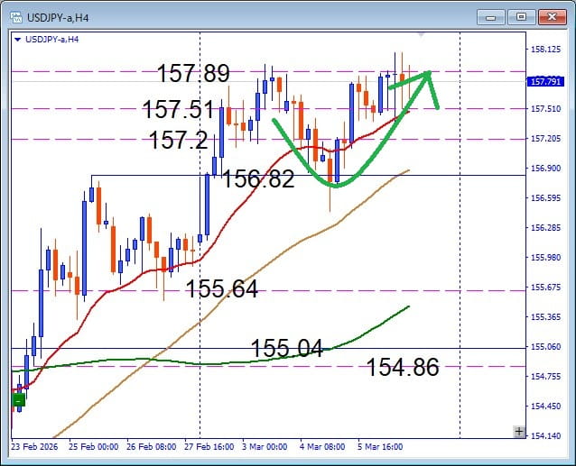The height and width of the screenshot is (466, 576).
Task: Click the 25 Feb 00:00 time label
Action: pos(93,446)
